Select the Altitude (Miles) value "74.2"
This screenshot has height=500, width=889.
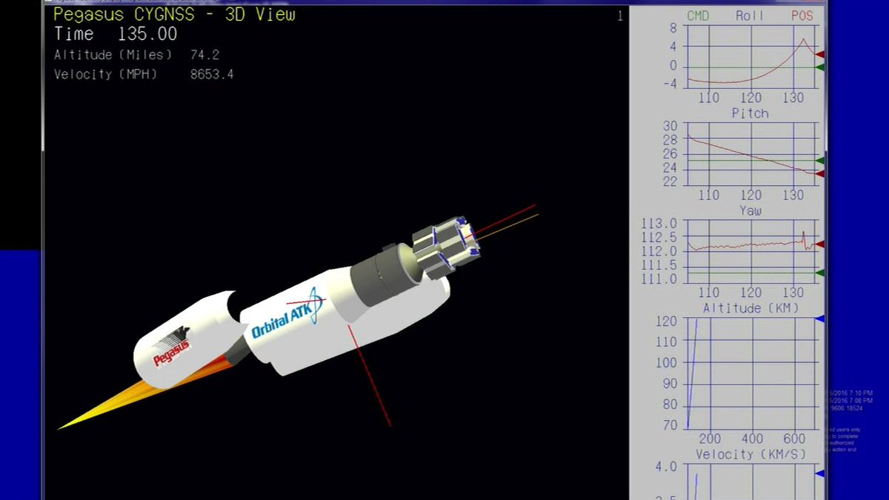(x=204, y=55)
